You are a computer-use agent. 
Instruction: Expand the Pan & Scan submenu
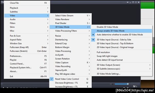pyautogui.click(x=27, y=36)
